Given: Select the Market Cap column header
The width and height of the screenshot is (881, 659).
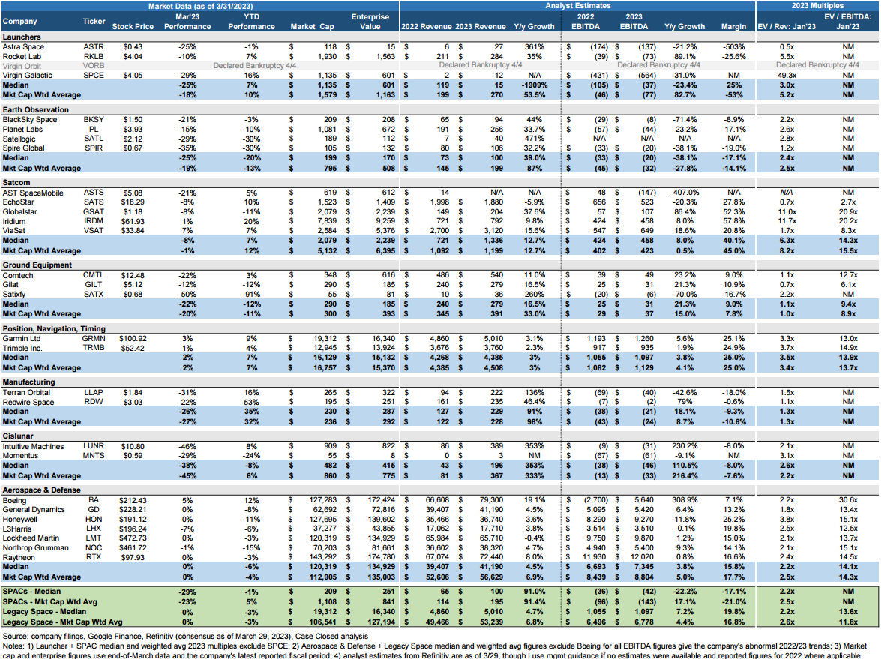Looking at the screenshot, I should pos(313,26).
